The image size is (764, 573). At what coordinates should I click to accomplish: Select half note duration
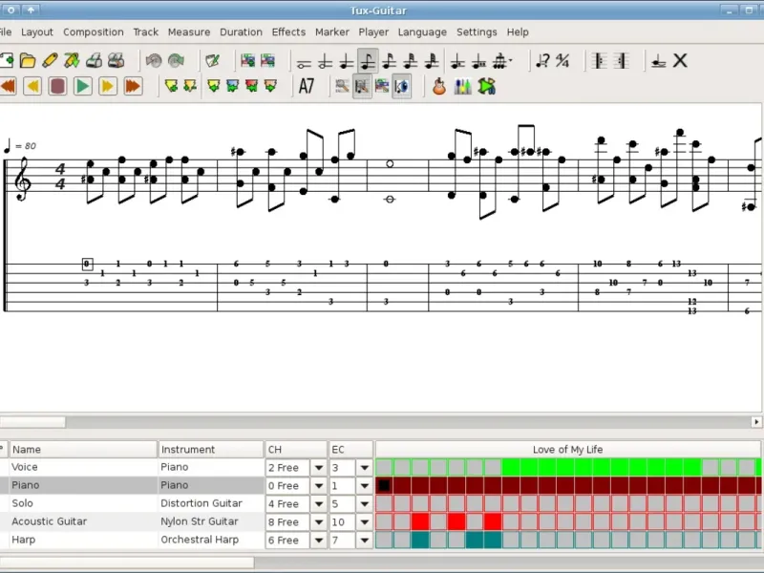tap(325, 62)
